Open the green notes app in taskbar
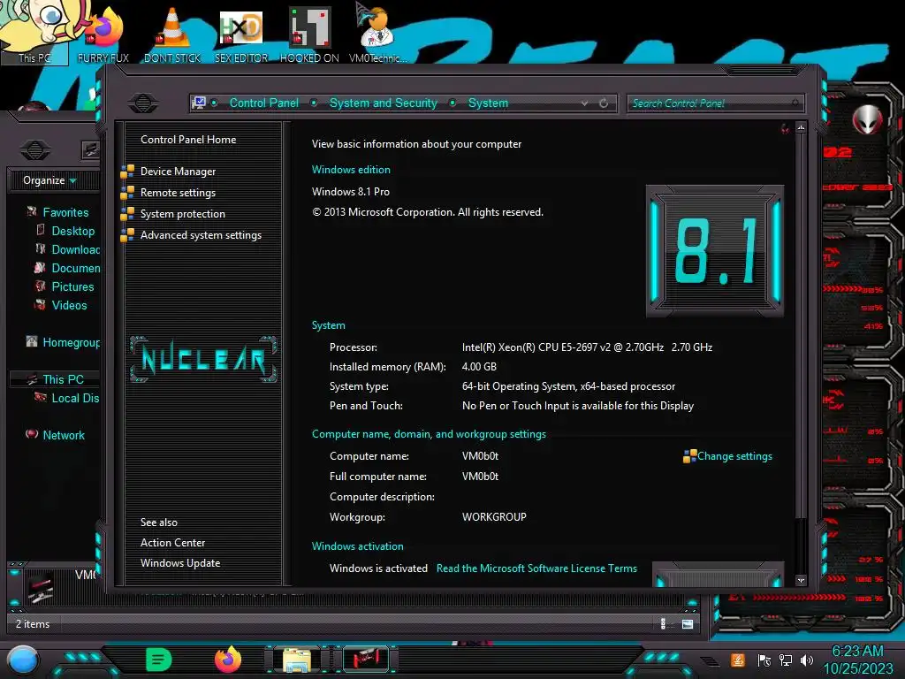The height and width of the screenshot is (679, 905). point(159,660)
